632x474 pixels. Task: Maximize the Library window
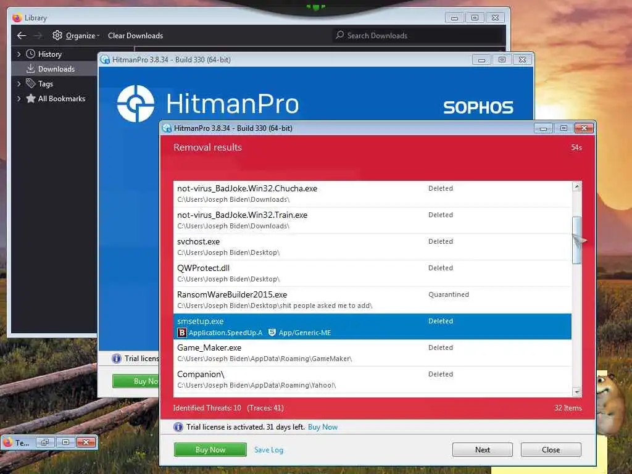tap(475, 18)
